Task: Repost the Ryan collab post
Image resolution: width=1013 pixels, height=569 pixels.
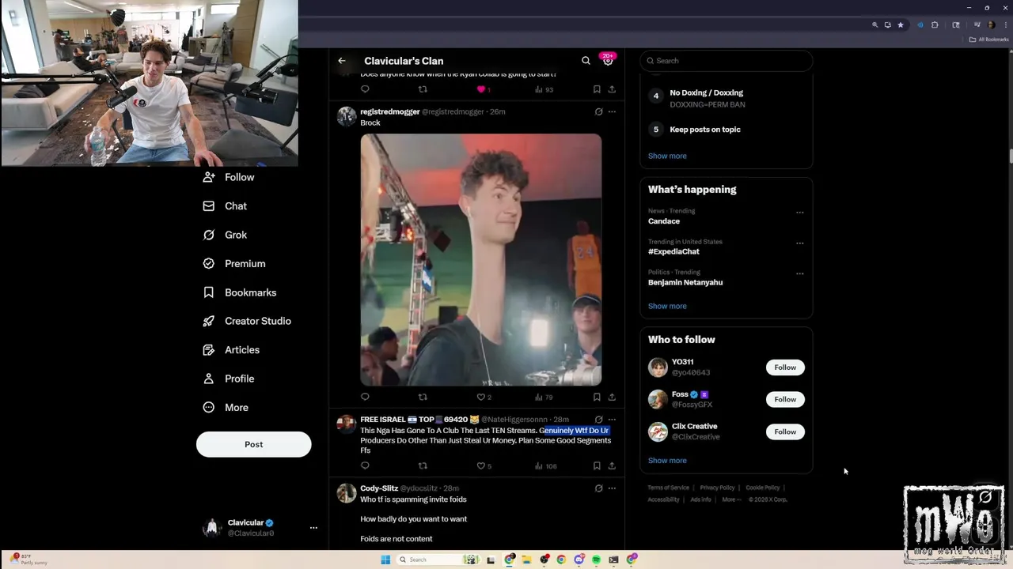Action: point(423,89)
